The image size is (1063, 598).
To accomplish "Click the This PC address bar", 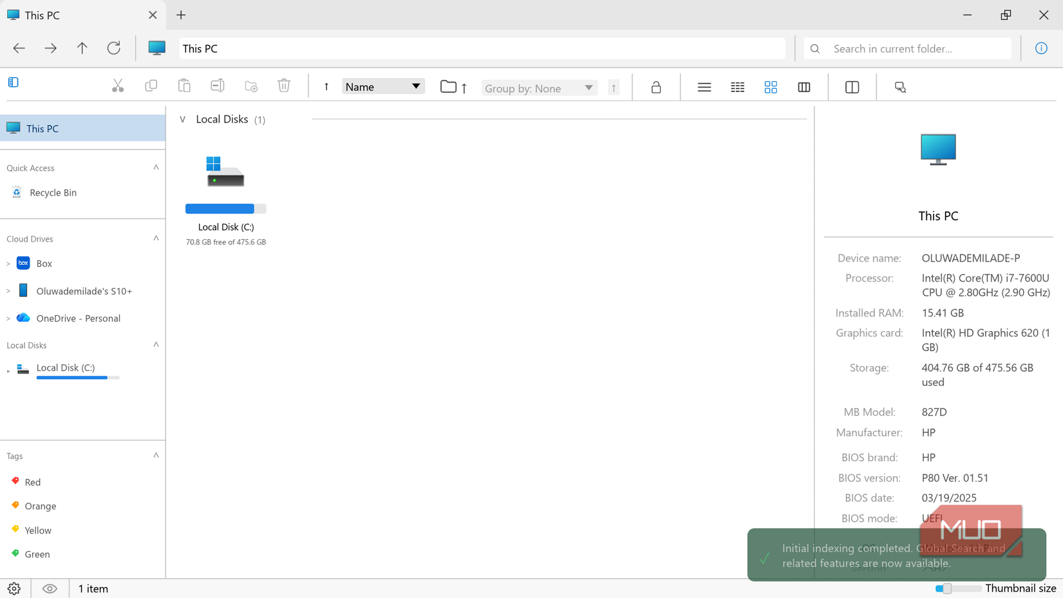I will [482, 48].
